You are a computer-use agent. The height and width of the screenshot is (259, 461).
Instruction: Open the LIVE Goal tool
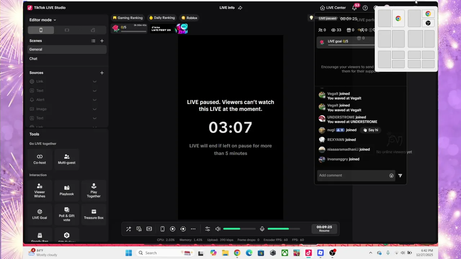pyautogui.click(x=40, y=214)
